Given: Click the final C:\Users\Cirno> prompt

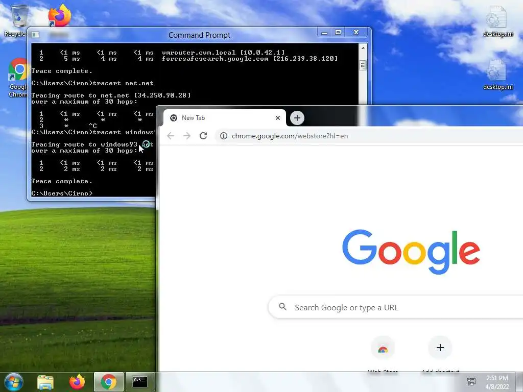Looking at the screenshot, I should point(62,193).
